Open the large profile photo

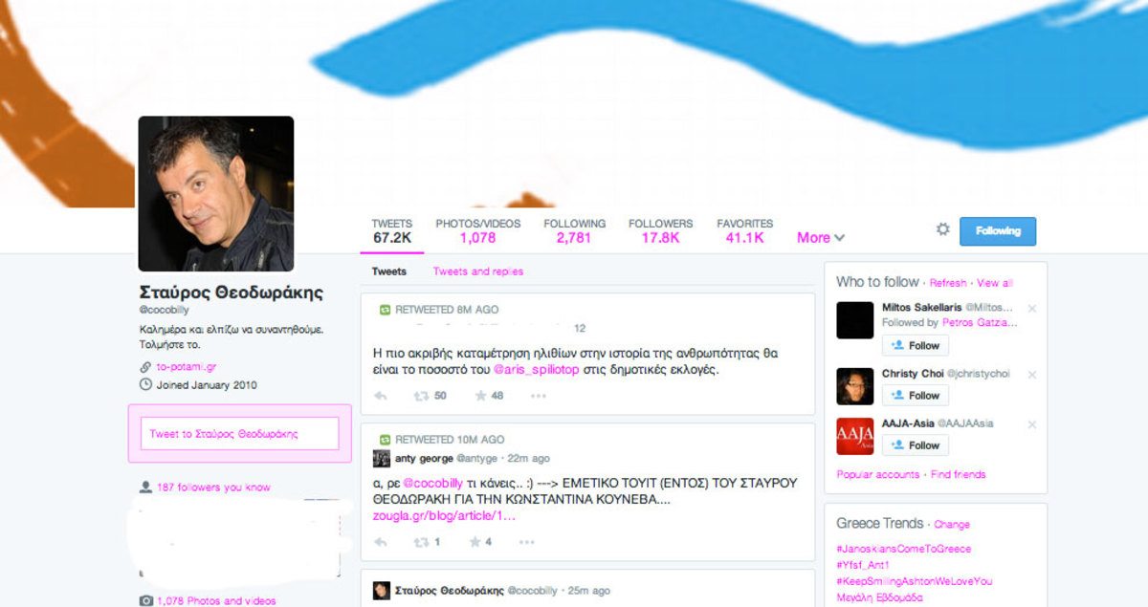[216, 194]
